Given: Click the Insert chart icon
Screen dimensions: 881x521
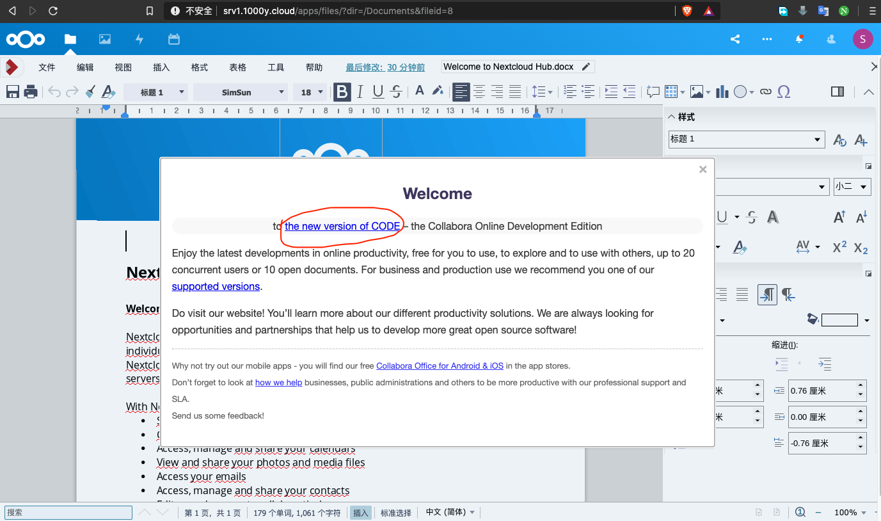Looking at the screenshot, I should 722,92.
